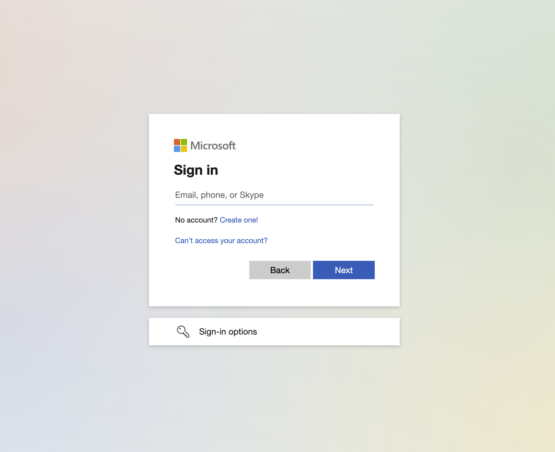Image resolution: width=555 pixels, height=452 pixels.
Task: Click the key icon beside Sign-in options
Action: (183, 331)
